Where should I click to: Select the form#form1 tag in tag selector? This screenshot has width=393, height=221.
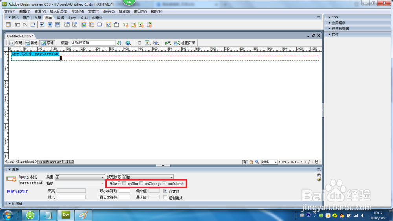coord(26,162)
